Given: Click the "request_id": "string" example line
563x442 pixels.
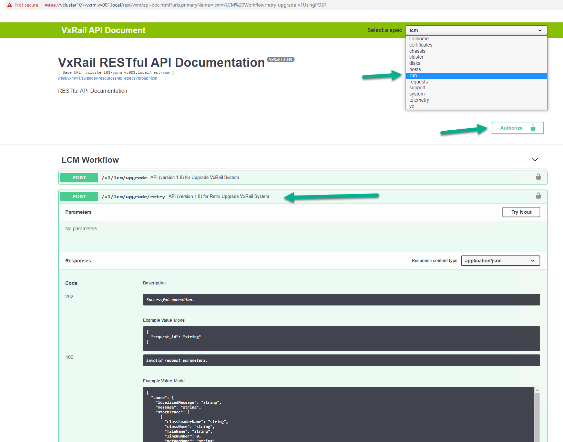Looking at the screenshot, I should click(176, 337).
